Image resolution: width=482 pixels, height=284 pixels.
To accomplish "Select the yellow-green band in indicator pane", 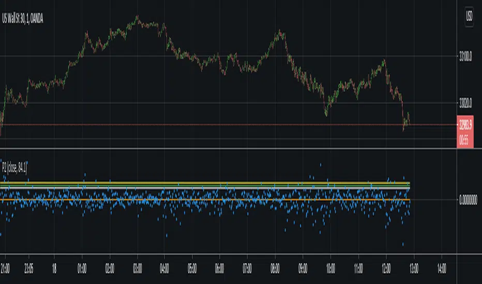I will tap(207, 183).
